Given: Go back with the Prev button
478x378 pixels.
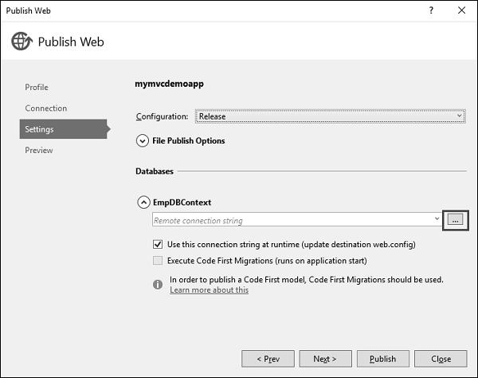Looking at the screenshot, I should pos(268,359).
